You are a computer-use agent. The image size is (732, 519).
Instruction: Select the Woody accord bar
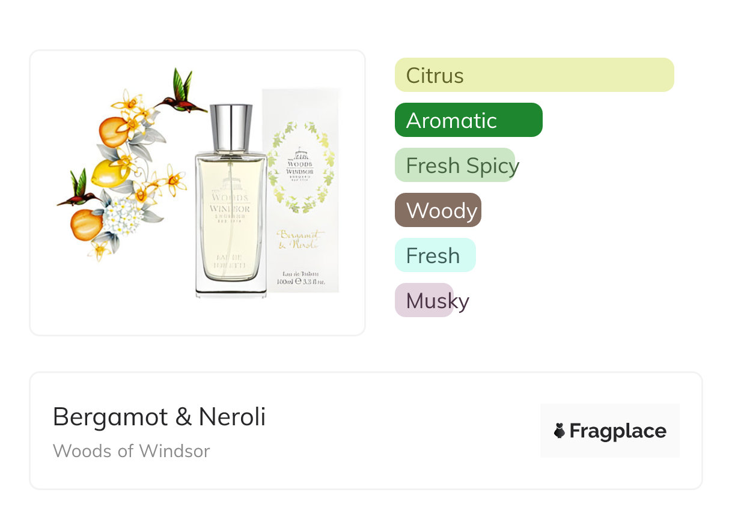[438, 210]
